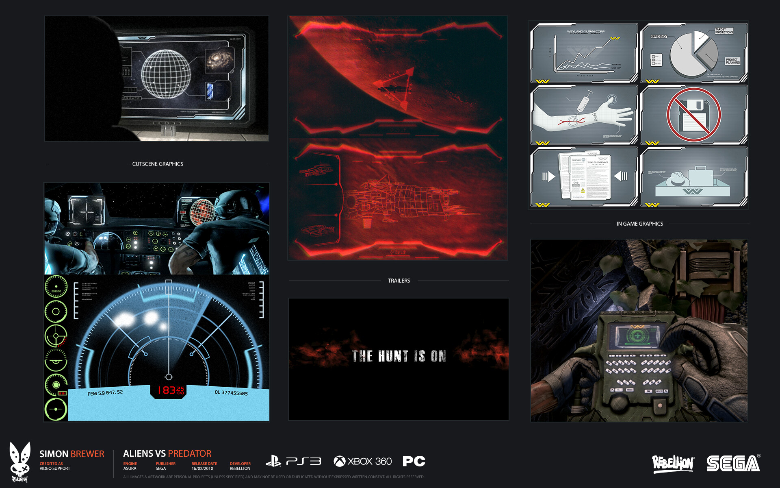Click the Rebellion developer logo
780x488 pixels.
point(673,464)
